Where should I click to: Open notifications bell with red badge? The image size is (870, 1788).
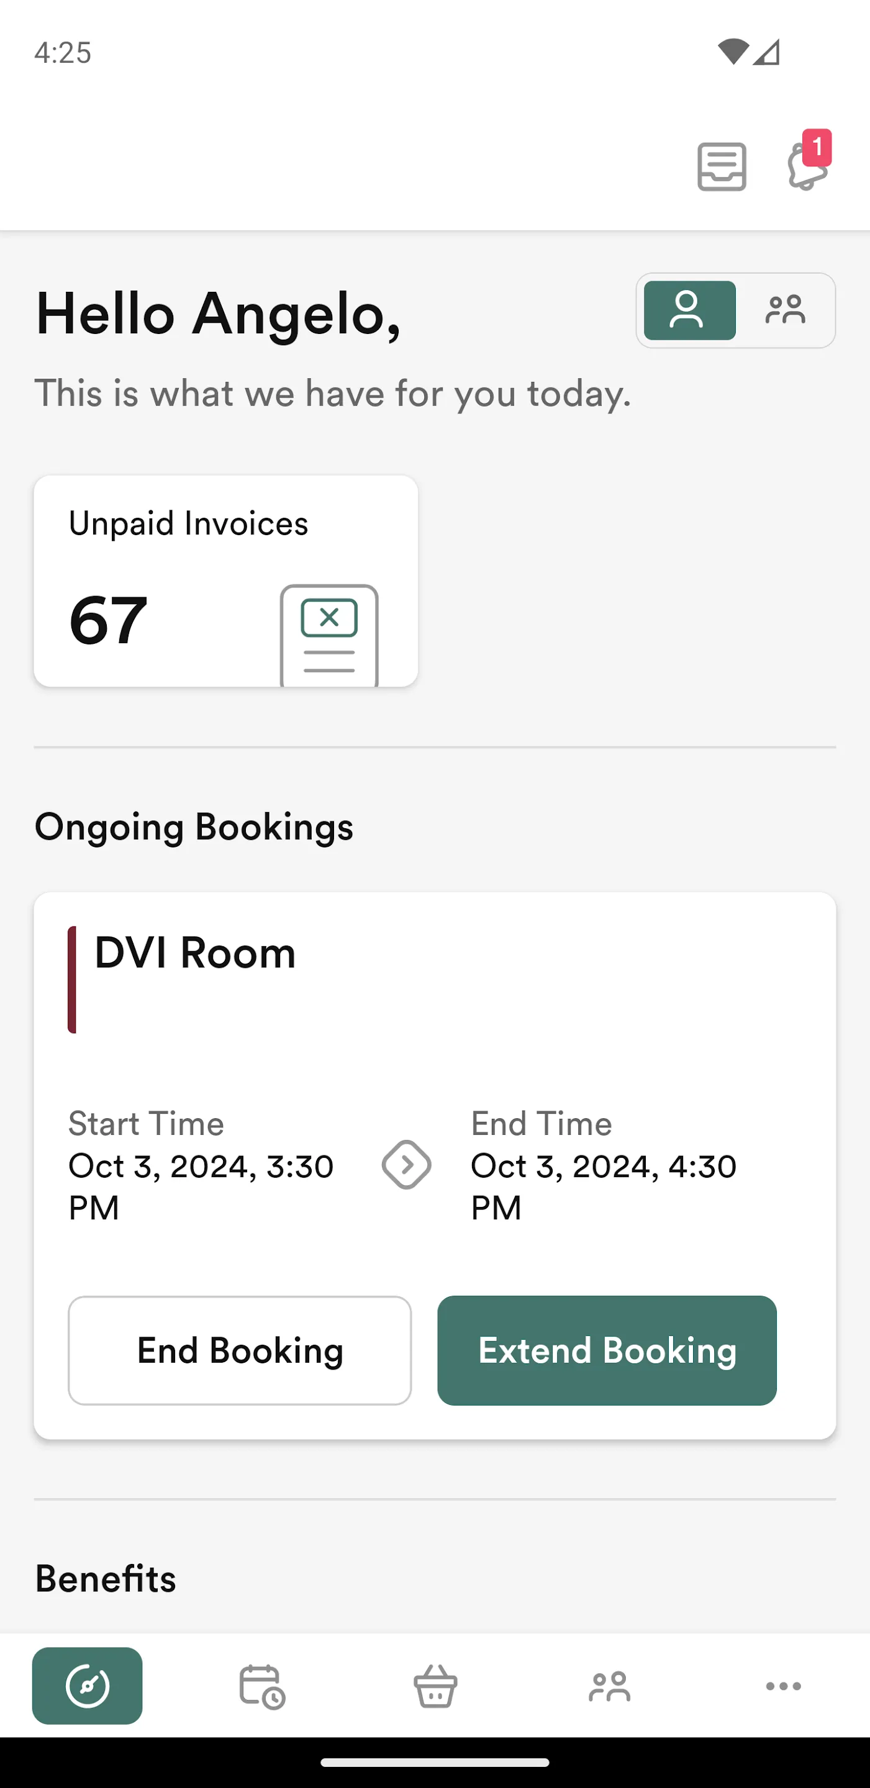pos(807,165)
